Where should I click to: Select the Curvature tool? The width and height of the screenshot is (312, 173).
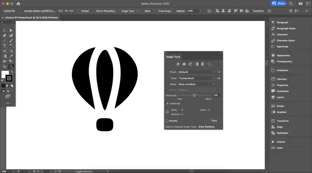11,36
